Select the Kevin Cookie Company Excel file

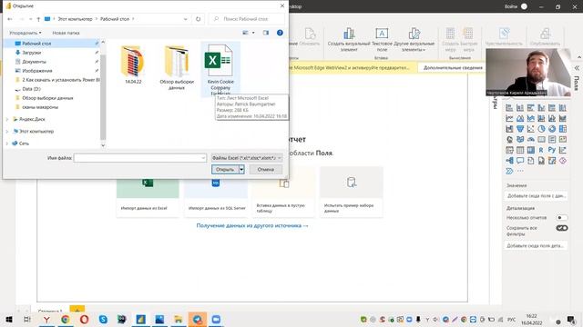(x=220, y=69)
